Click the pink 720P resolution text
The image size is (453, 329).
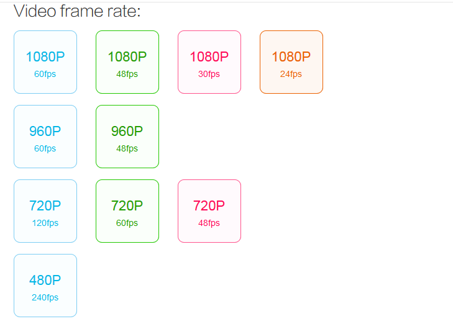(x=209, y=205)
